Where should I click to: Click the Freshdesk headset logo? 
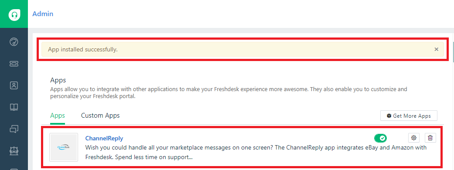coord(14,14)
